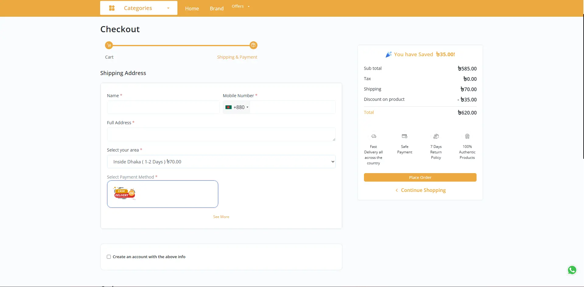Click the Categories grid icon

point(112,8)
